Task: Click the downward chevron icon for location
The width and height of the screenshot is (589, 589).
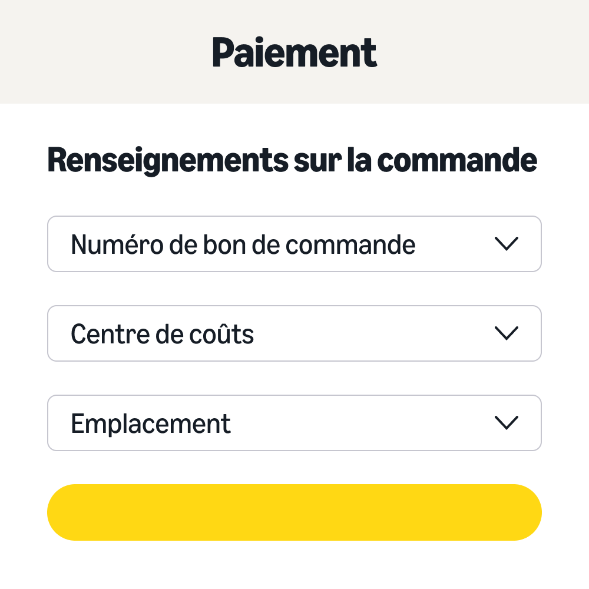Action: (507, 423)
